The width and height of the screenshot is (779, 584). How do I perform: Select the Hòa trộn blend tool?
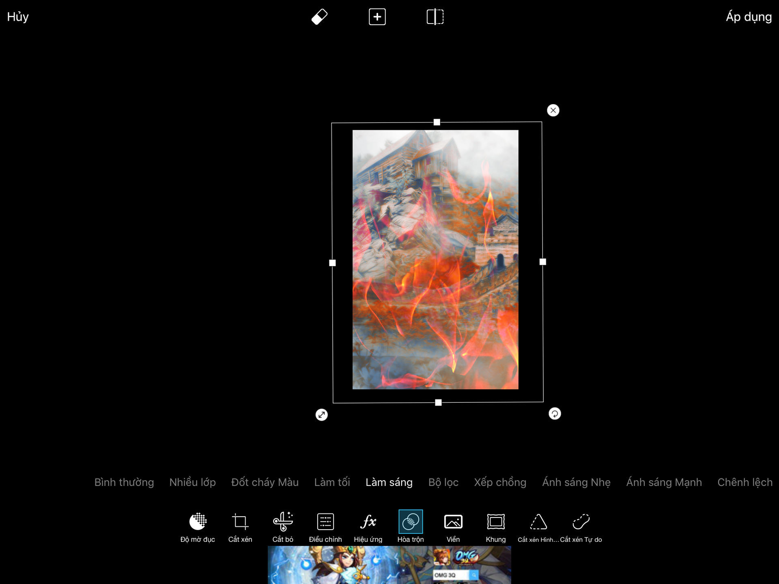pyautogui.click(x=411, y=527)
